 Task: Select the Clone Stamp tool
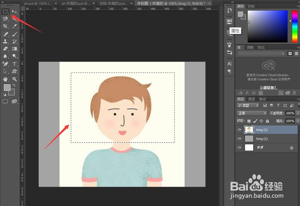pos(5,41)
